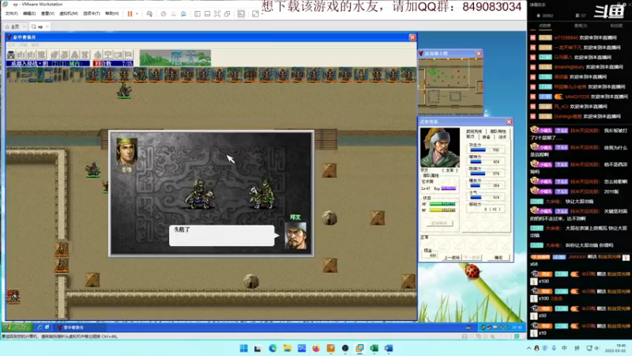Click the 陇天 weather banner image
The image size is (632, 356).
(175, 58)
